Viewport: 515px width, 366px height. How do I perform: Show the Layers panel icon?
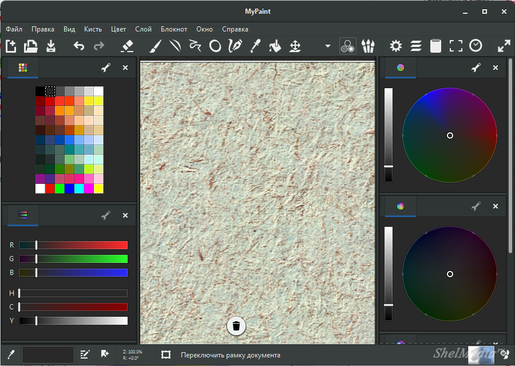(x=416, y=46)
